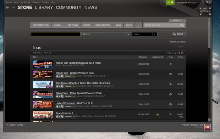This screenshot has height=139, width=220.
Task: Open Team Fortress 2 thumbnail
Action: 43,115
